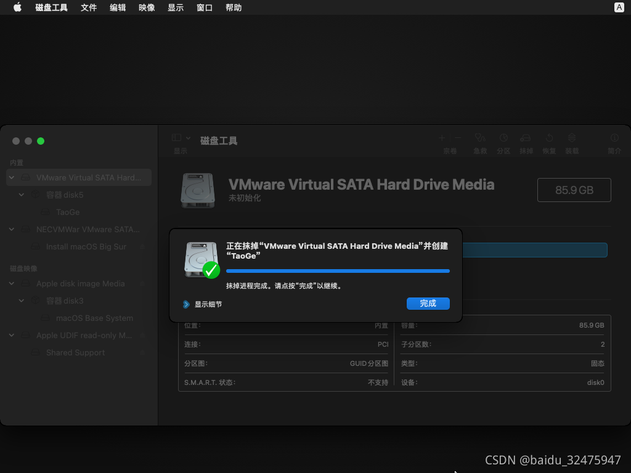Click the 抹掉 erase toolbar icon
The width and height of the screenshot is (631, 473).
pos(526,139)
